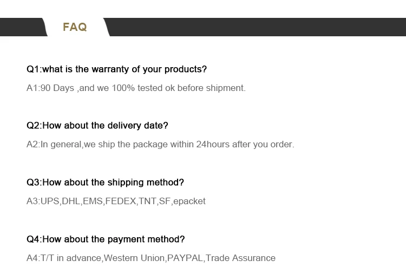Click the word epacket in A3
Image resolution: width=406 pixels, height=280 pixels.
189,201
